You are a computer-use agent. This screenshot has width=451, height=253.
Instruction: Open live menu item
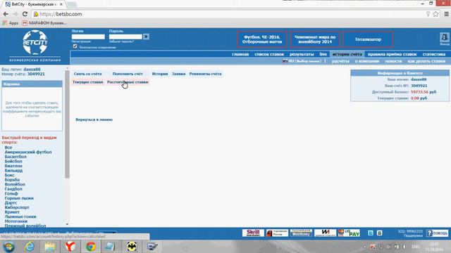pyautogui.click(x=323, y=54)
